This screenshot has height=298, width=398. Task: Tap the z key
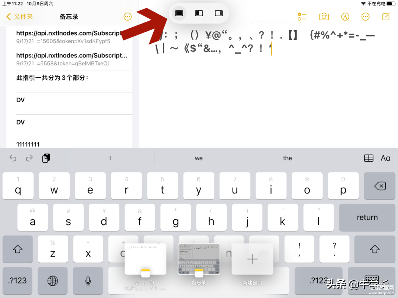tap(53, 249)
